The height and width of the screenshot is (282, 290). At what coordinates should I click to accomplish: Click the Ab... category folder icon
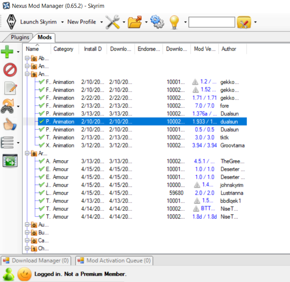point(34,58)
